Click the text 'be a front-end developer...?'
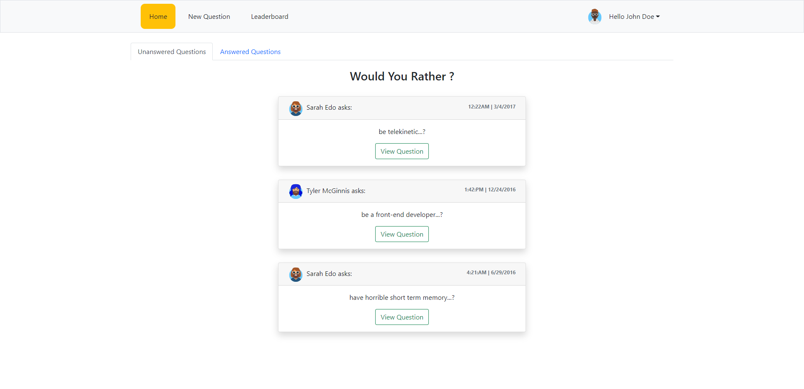 [x=402, y=214]
